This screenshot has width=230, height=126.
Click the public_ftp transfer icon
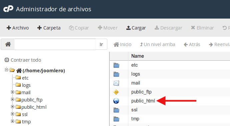click(x=116, y=92)
